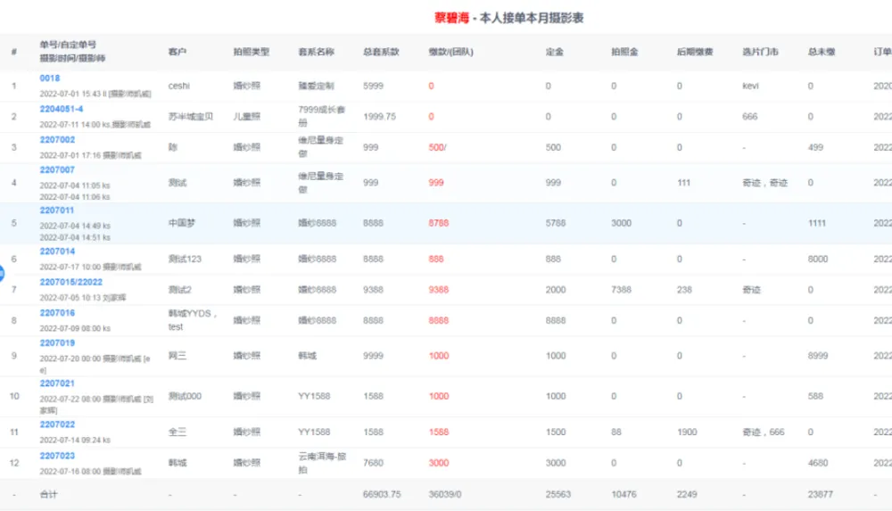Open order 2207023 details
Screen dimensions: 892x511
click(x=57, y=455)
